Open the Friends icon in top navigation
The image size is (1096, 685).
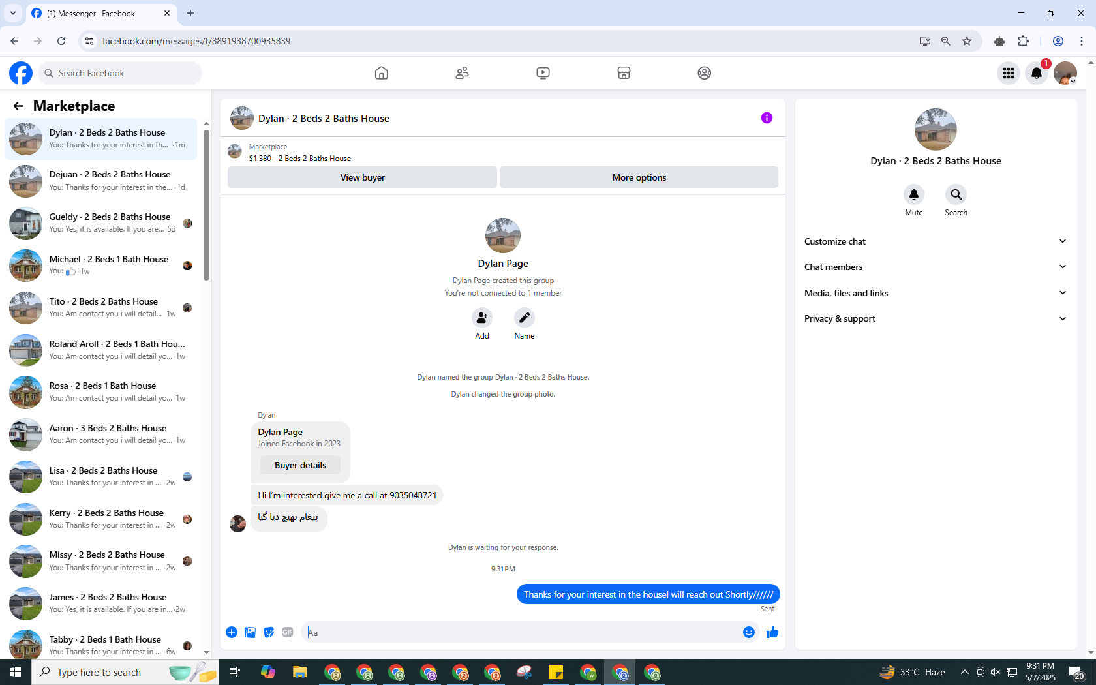462,73
